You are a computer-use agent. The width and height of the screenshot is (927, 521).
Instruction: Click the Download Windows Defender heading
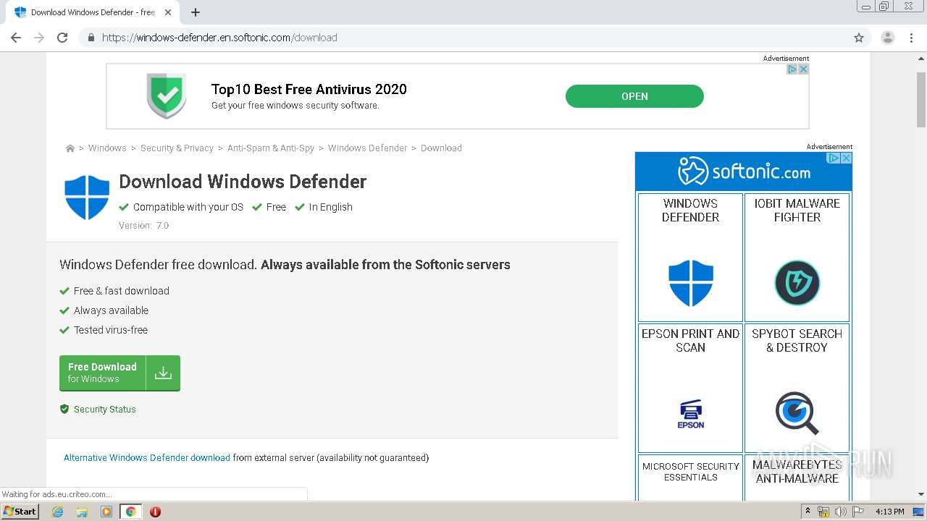coord(243,182)
